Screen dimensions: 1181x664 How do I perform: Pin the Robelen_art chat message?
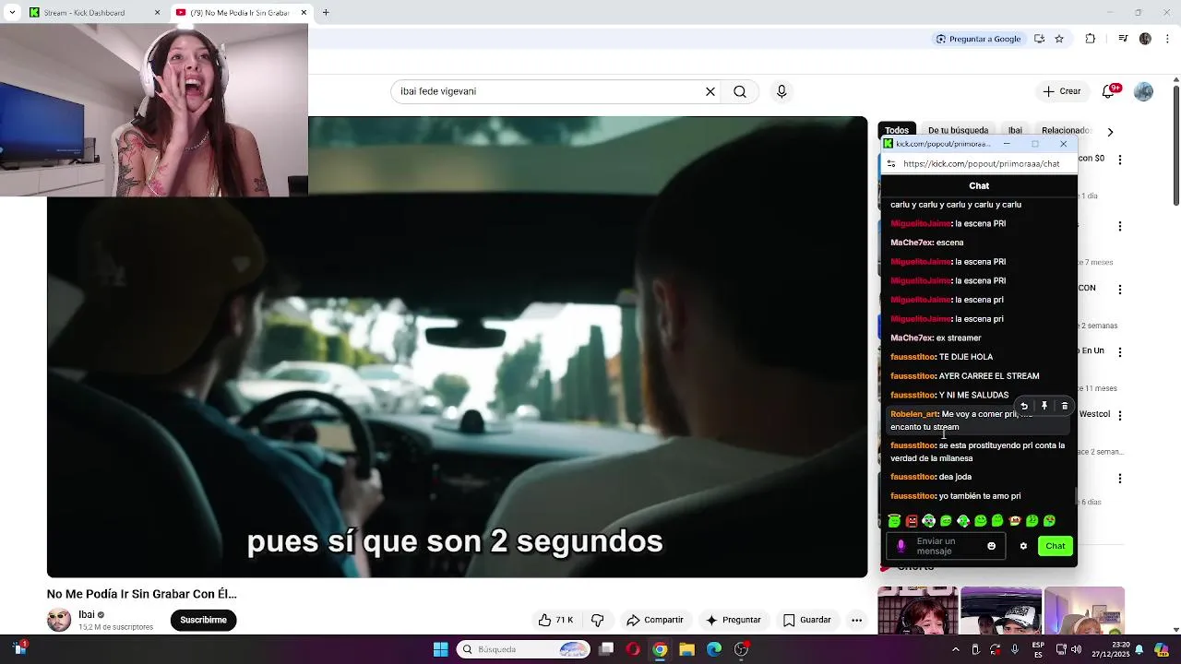[x=1044, y=406]
